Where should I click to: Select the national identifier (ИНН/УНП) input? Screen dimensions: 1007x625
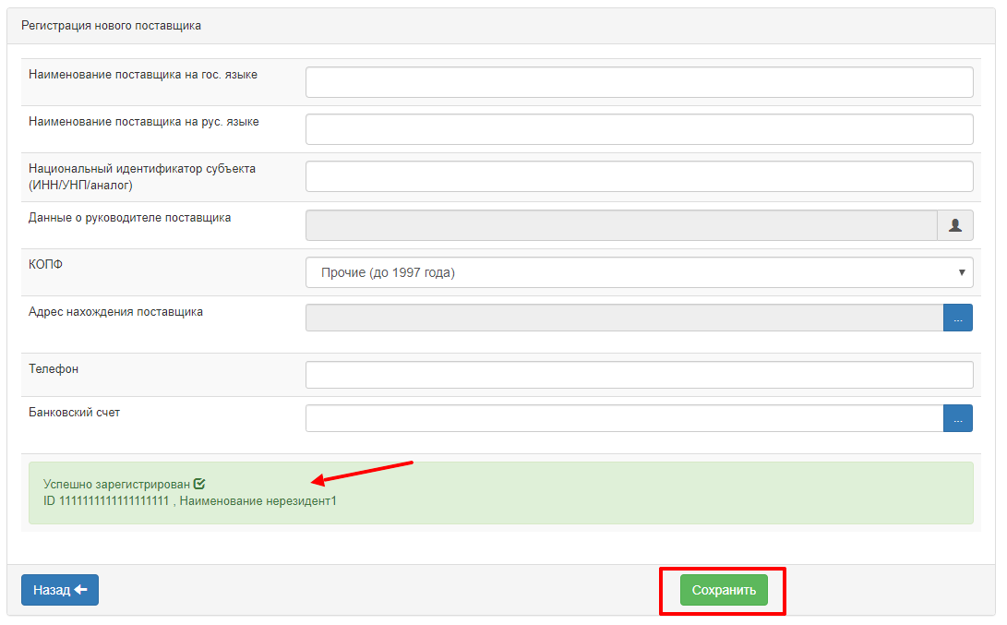click(x=639, y=176)
